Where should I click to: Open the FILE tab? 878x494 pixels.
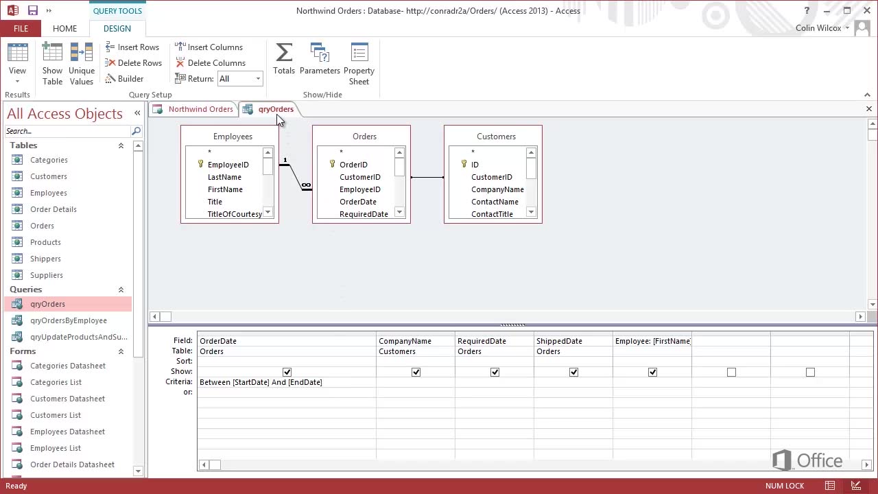pyautogui.click(x=21, y=28)
